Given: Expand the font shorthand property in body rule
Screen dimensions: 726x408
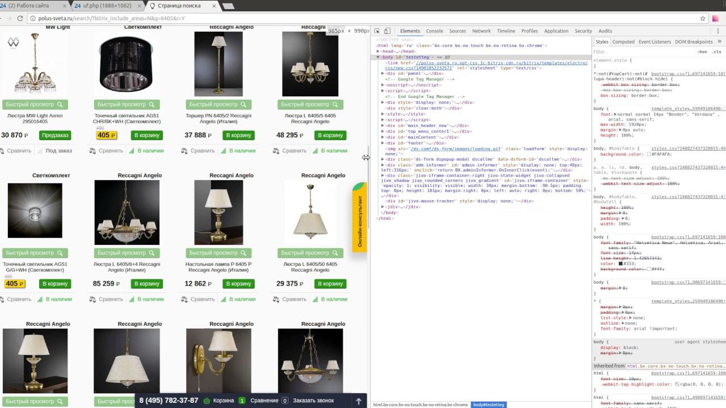Looking at the screenshot, I should (x=616, y=114).
